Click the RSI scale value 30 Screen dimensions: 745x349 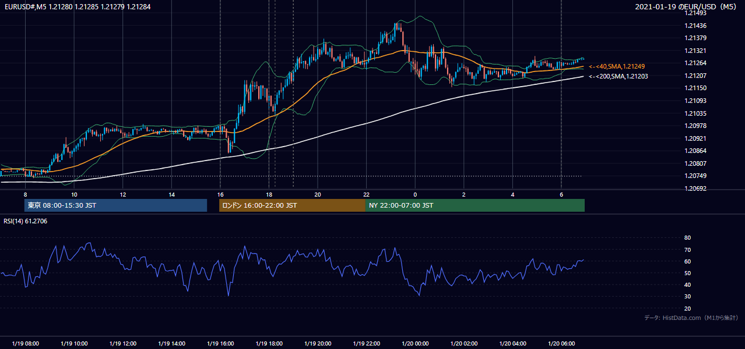pos(687,297)
